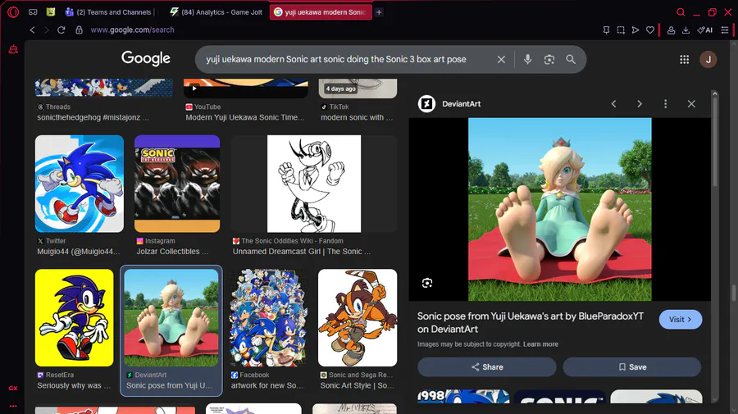Open the Easy Setup settings icon

[725, 30]
